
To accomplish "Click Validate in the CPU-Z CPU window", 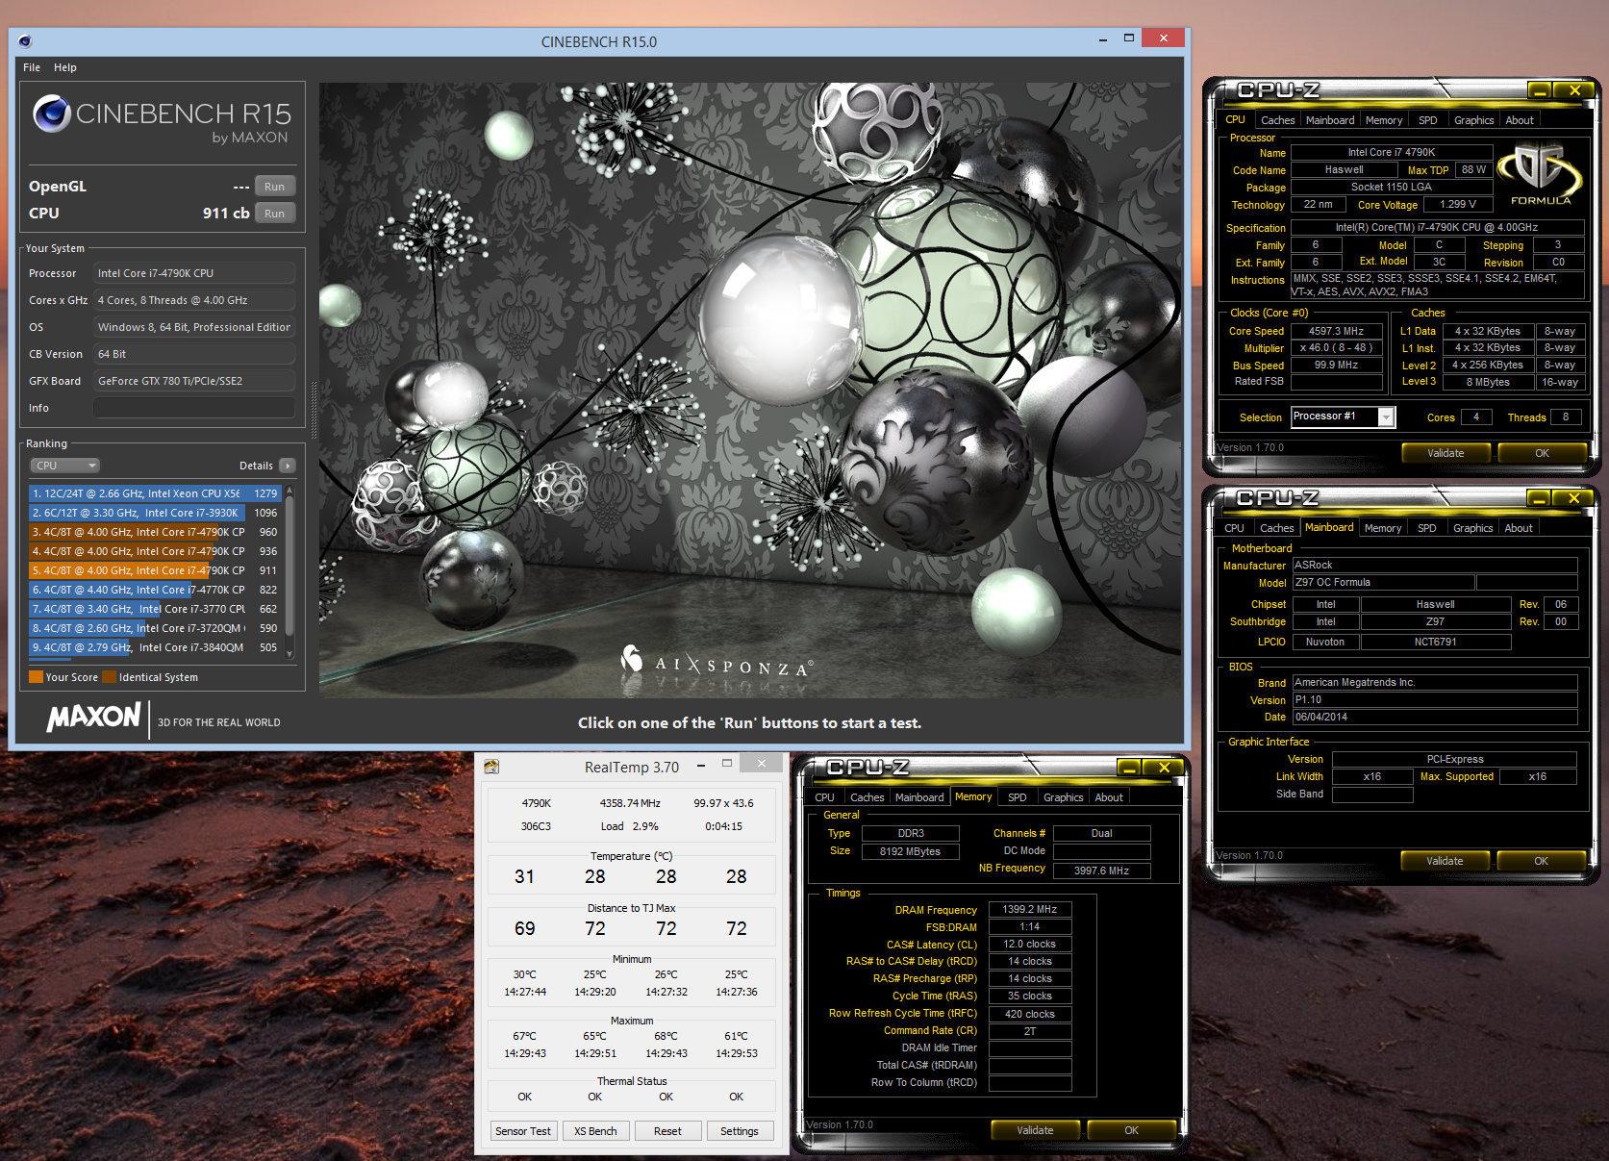I will coord(1446,453).
